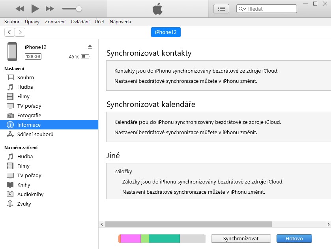
Task: Adjust the volume slider knob
Action: 79,9
